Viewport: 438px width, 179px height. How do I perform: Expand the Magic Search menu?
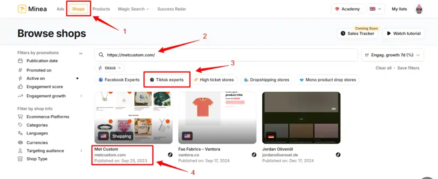click(x=133, y=9)
